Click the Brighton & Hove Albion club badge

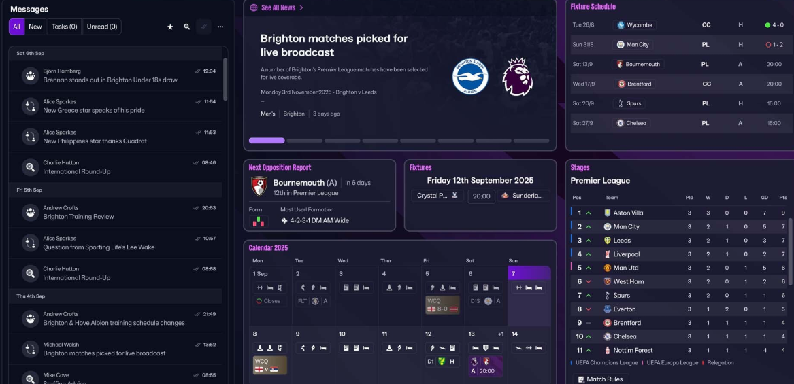pyautogui.click(x=470, y=76)
